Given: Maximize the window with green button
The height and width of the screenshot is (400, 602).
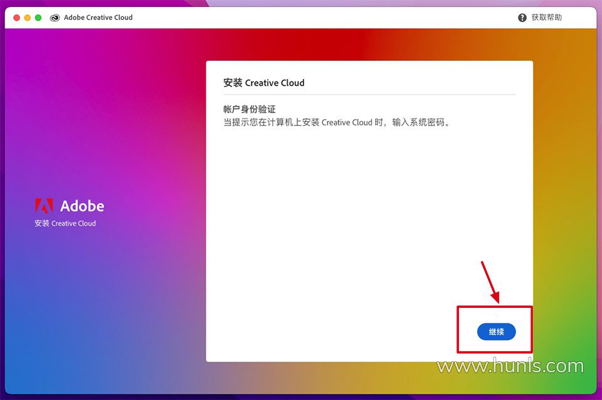Looking at the screenshot, I should point(38,18).
